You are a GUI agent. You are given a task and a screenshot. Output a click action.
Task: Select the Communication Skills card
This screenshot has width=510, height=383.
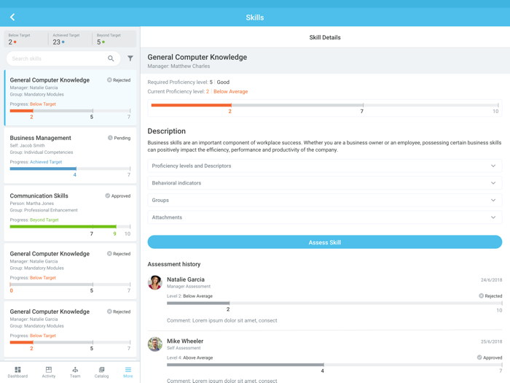70,214
